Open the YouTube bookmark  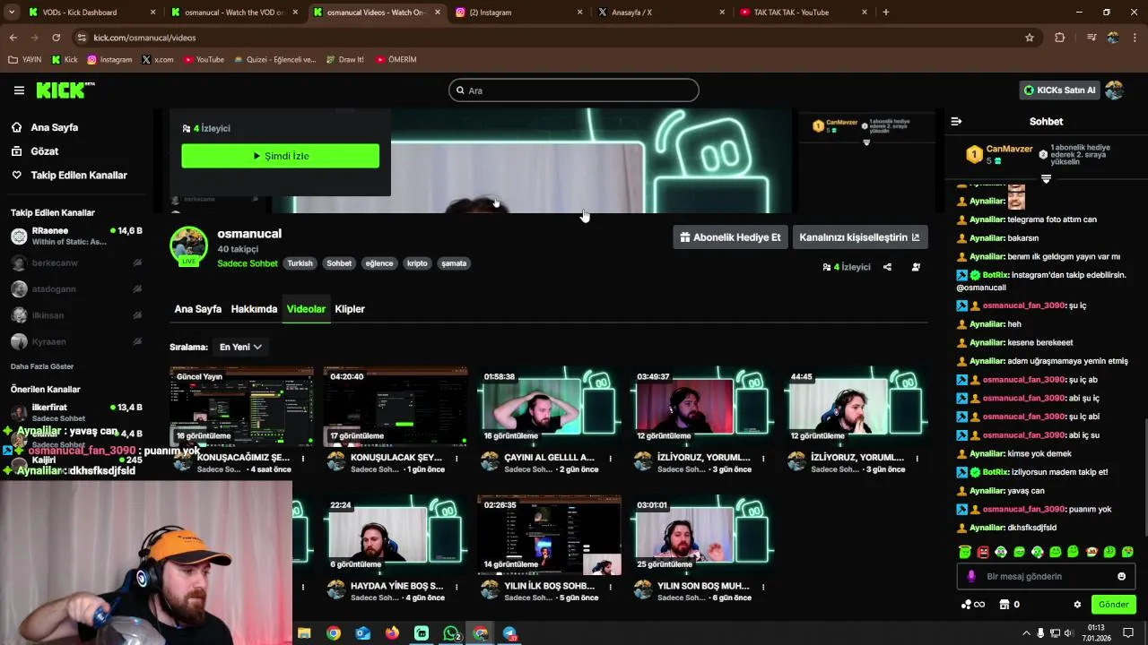204,60
